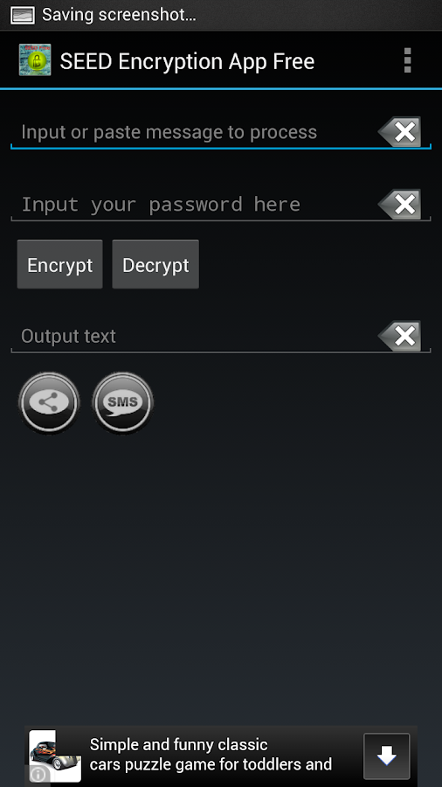Click the Encrypt button
The height and width of the screenshot is (787, 442).
point(59,264)
